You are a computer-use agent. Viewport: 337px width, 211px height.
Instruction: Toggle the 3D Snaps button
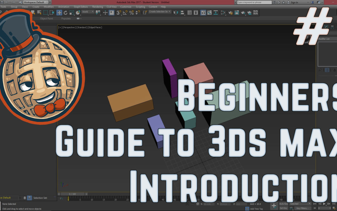coord(119,13)
